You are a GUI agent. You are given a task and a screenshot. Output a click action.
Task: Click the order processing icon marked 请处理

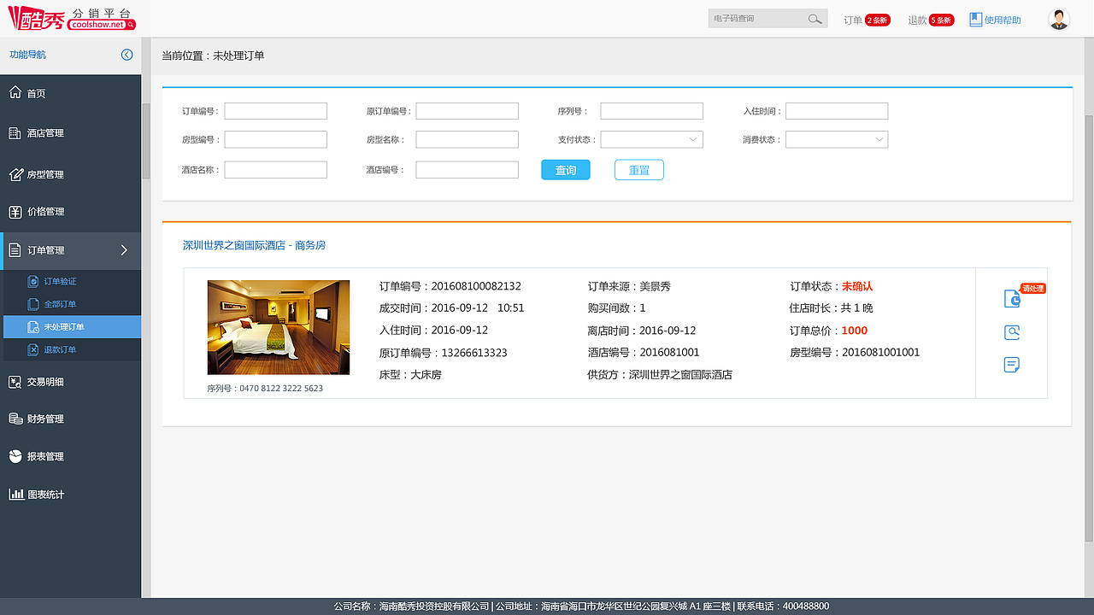point(1012,299)
